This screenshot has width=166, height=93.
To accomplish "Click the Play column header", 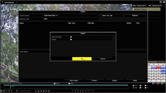I will click(x=138, y=23).
